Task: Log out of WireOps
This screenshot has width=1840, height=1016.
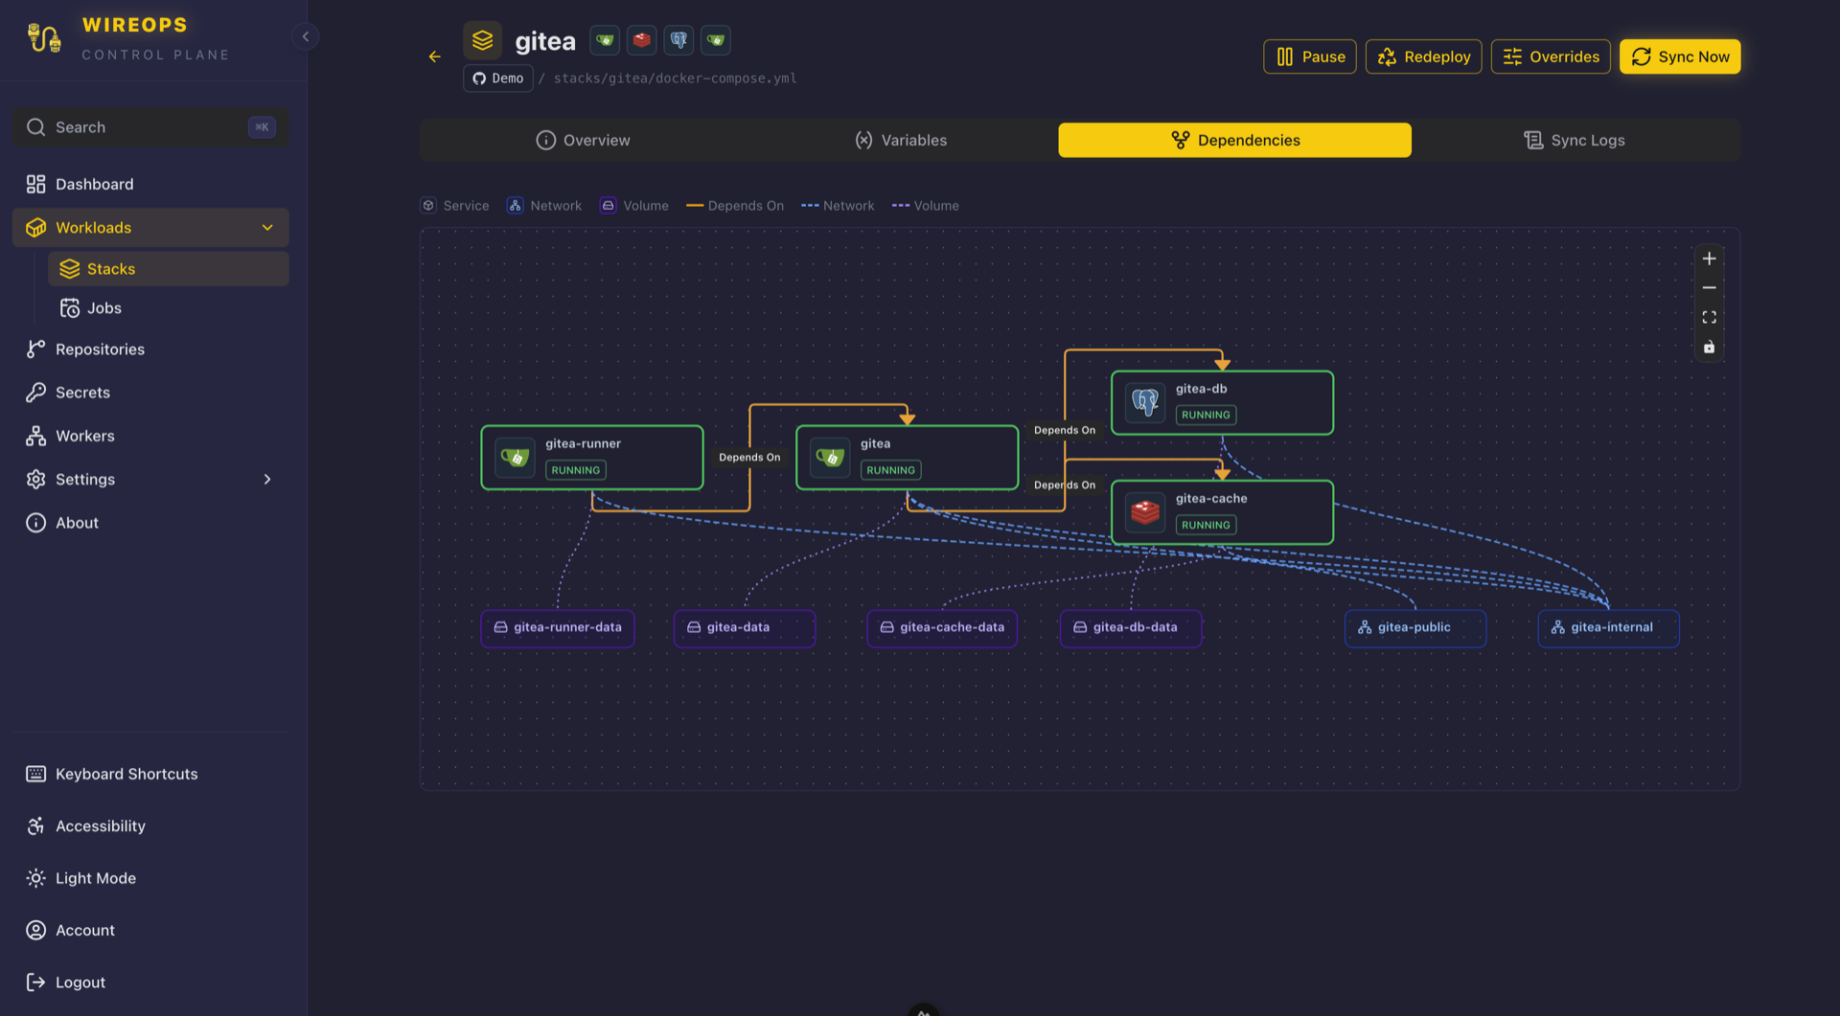Action: pyautogui.click(x=150, y=982)
